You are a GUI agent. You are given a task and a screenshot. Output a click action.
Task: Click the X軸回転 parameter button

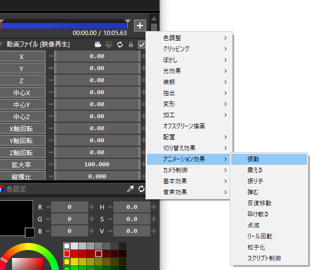click(x=23, y=129)
